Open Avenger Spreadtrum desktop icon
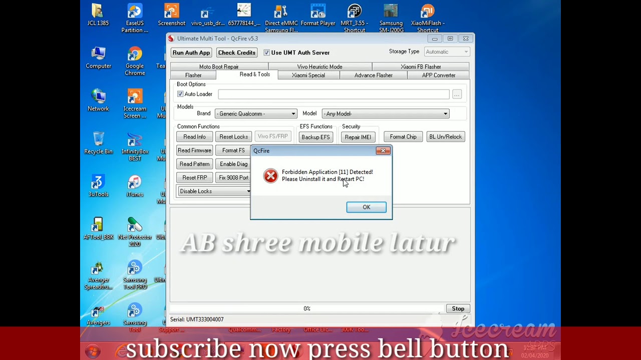 [98, 275]
